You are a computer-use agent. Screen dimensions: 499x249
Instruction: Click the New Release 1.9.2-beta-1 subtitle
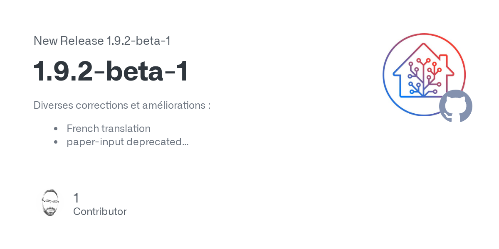coord(102,41)
